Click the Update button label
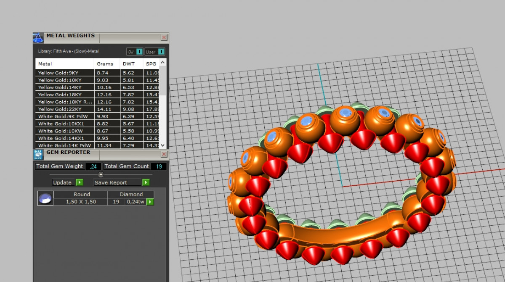Image resolution: width=505 pixels, height=282 pixels. coord(63,182)
